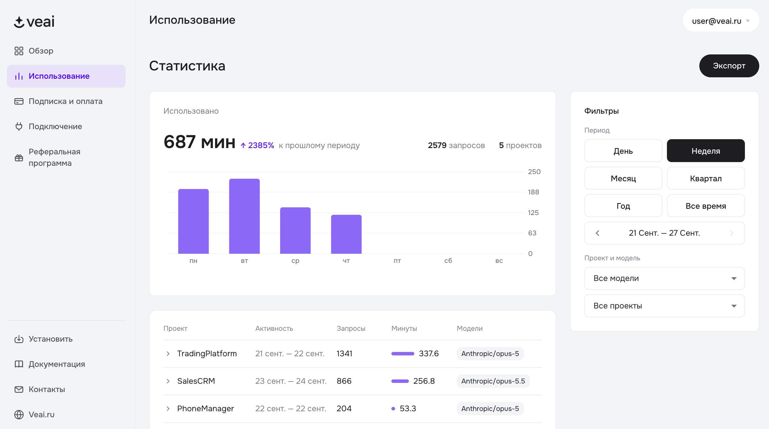Select the Неделя period
The width and height of the screenshot is (769, 429).
(x=706, y=151)
